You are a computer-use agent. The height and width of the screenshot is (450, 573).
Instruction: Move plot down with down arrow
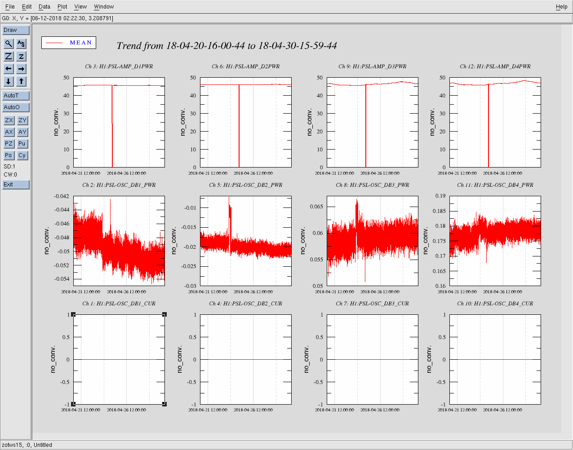[9, 81]
